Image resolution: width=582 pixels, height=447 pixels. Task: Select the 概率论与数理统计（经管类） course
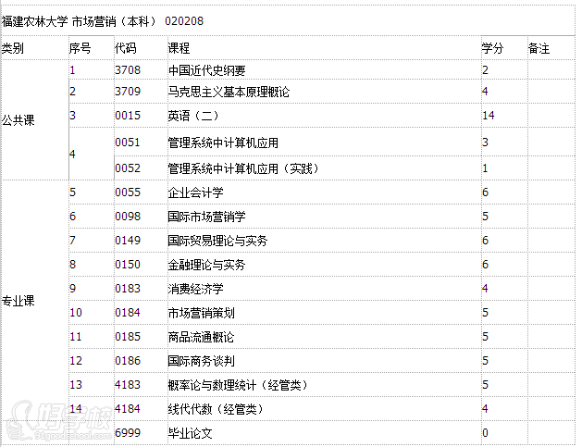(238, 385)
